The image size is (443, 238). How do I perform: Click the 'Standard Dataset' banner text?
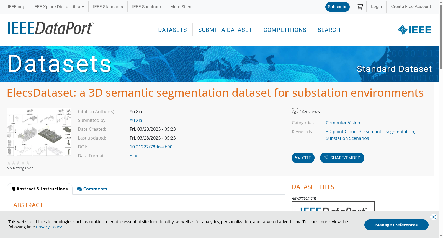pyautogui.click(x=394, y=69)
